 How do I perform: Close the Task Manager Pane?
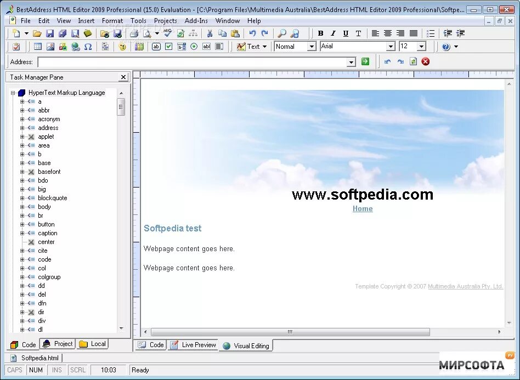pos(123,77)
